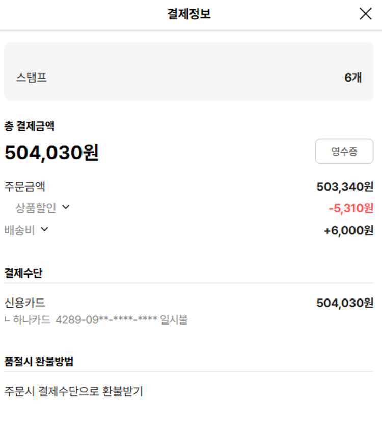Select the 주문시 결제수단으로 환불받기 text
The width and height of the screenshot is (382, 424).
point(73,391)
